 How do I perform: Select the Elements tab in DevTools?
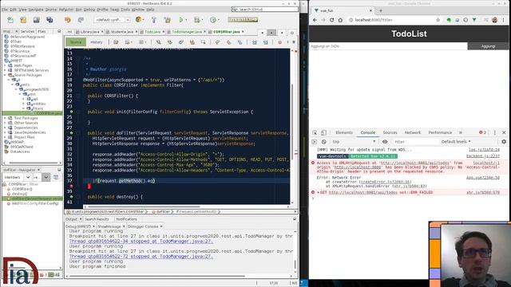click(x=344, y=132)
